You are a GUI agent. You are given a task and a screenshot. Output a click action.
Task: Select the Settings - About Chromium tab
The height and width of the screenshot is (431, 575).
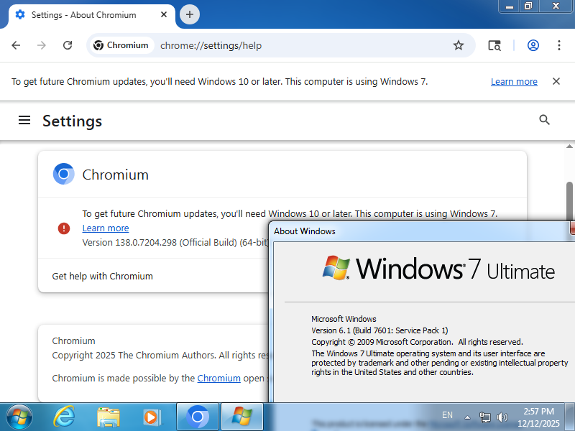[92, 15]
